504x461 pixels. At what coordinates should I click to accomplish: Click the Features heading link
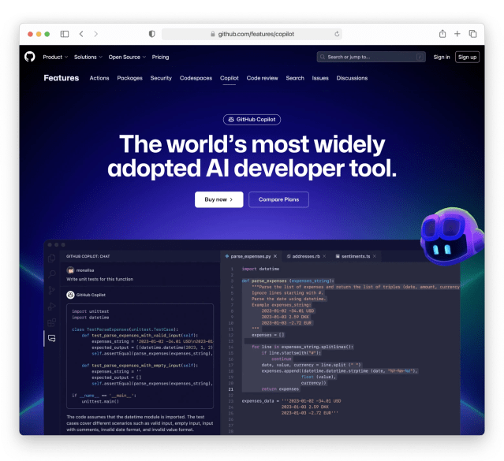(x=61, y=78)
